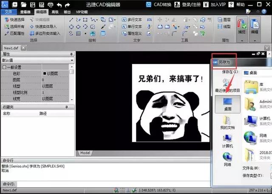Redo the last undone action
This screenshot has height=194, width=272.
coord(67,5)
